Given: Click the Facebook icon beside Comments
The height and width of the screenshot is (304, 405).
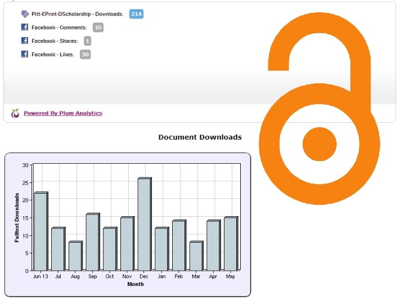Looking at the screenshot, I should [x=25, y=27].
